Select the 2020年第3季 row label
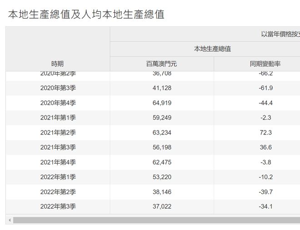 (x=57, y=88)
